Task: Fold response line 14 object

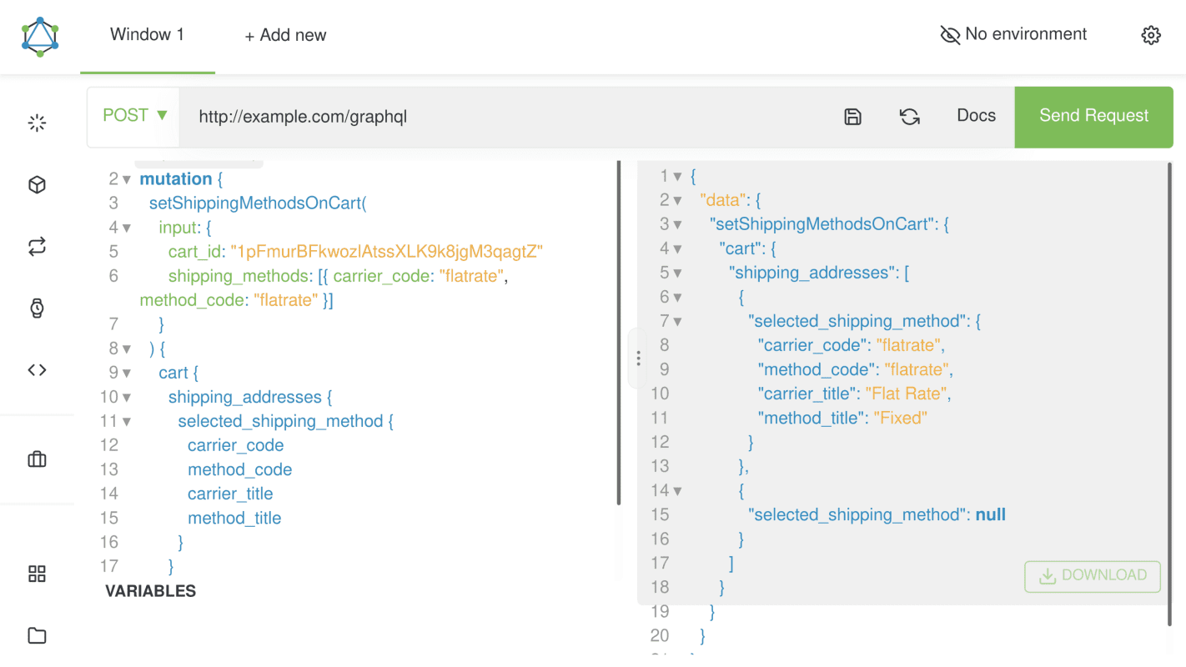Action: pyautogui.click(x=677, y=490)
